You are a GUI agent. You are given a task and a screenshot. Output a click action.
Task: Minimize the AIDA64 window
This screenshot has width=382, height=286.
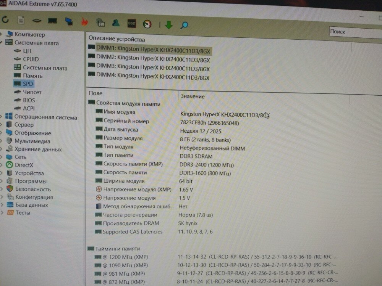point(361,16)
